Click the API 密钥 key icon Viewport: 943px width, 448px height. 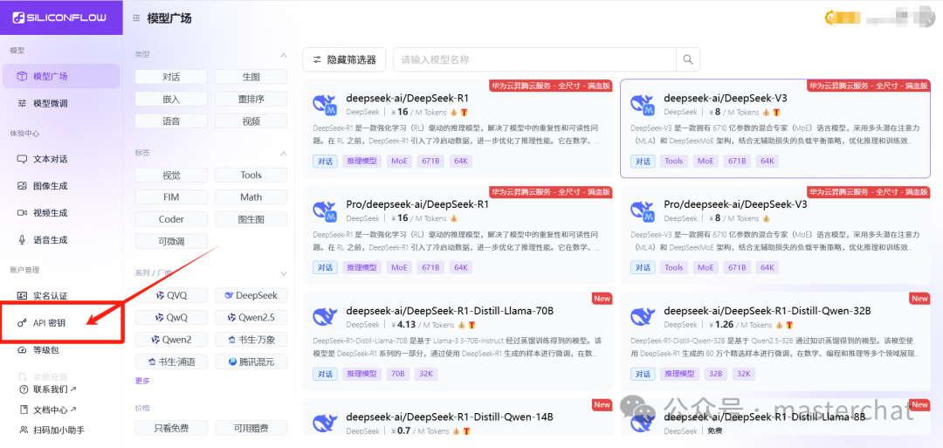[22, 323]
